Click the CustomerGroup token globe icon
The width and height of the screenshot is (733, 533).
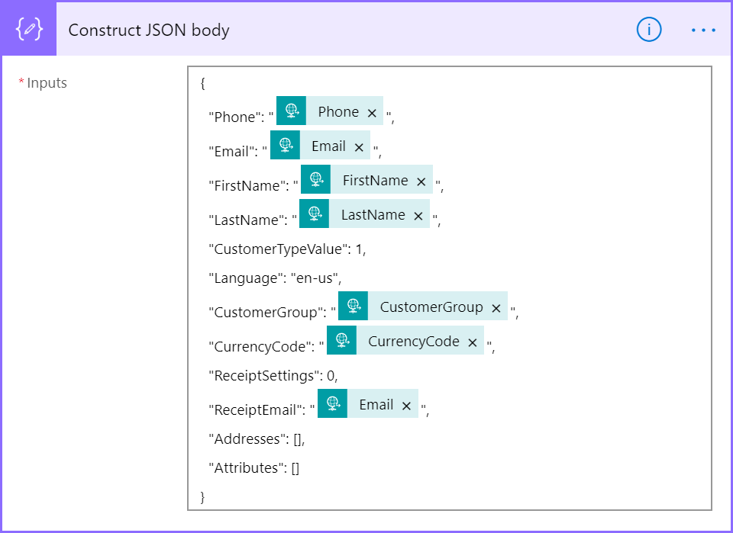(x=353, y=306)
